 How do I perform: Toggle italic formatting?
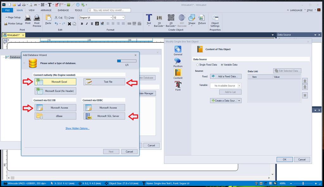click(87, 24)
